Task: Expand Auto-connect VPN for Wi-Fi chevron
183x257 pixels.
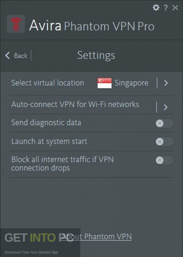Action: (165, 107)
